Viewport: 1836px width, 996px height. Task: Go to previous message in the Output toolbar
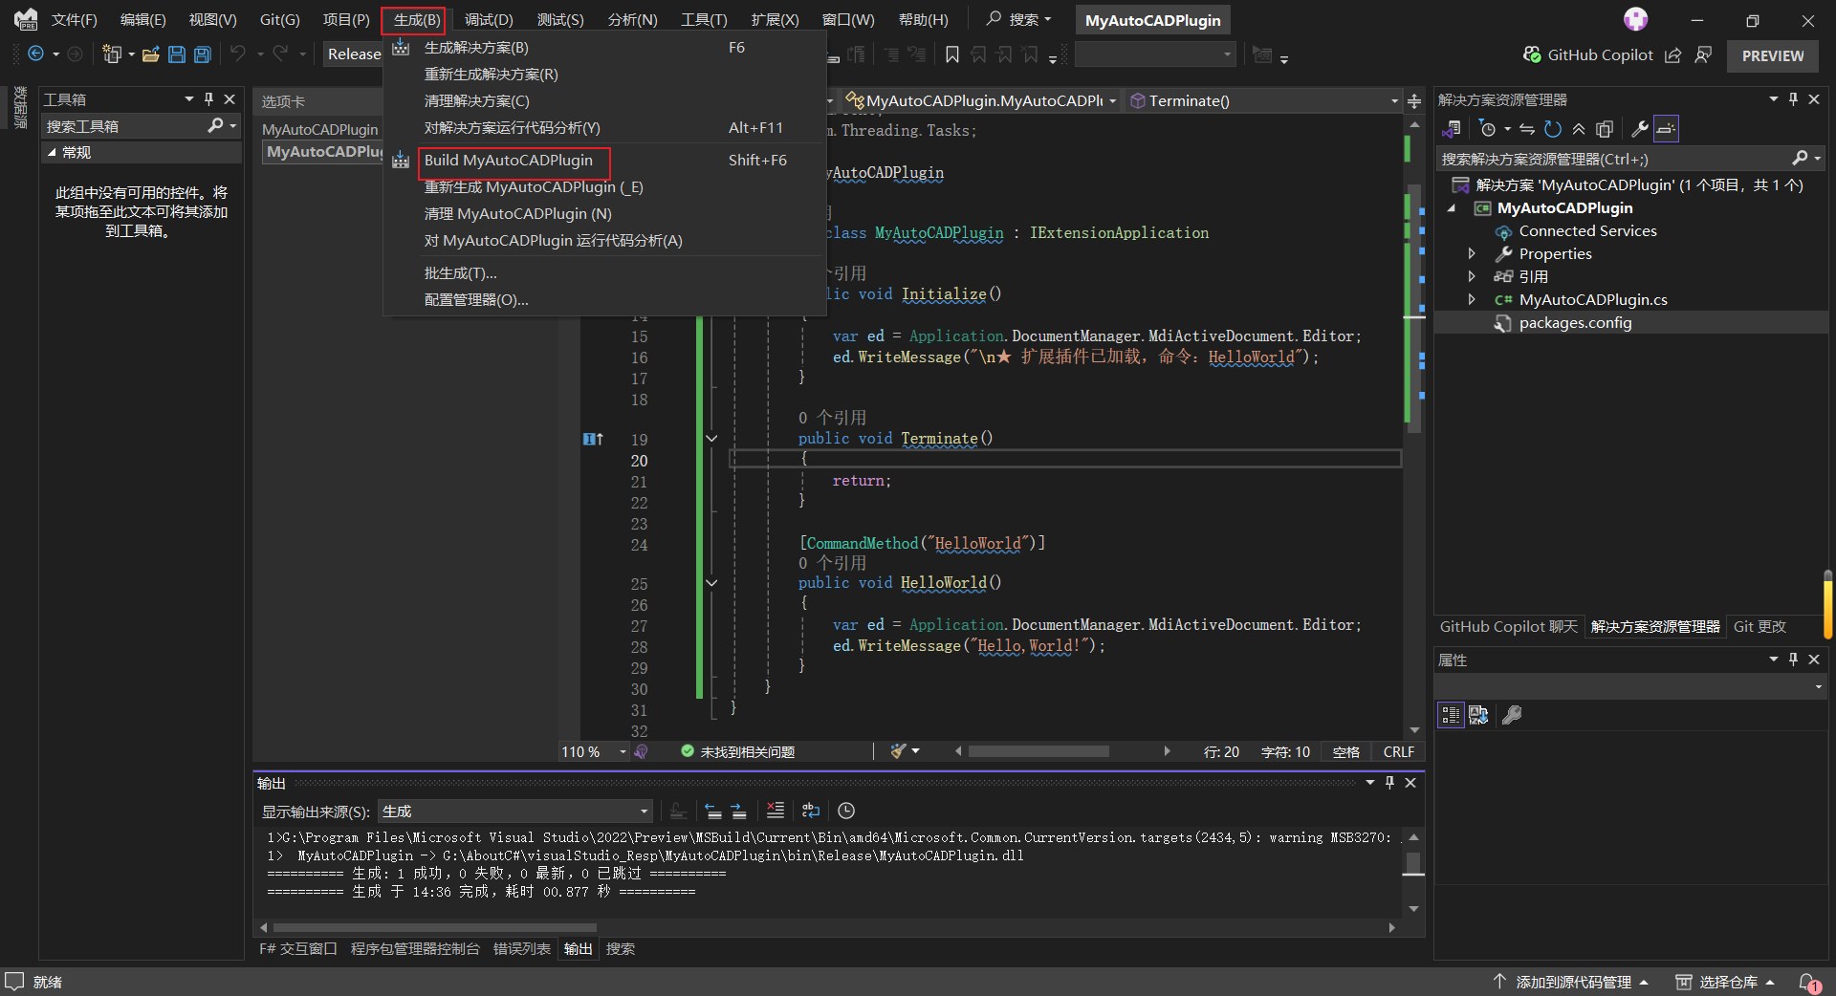tap(712, 811)
